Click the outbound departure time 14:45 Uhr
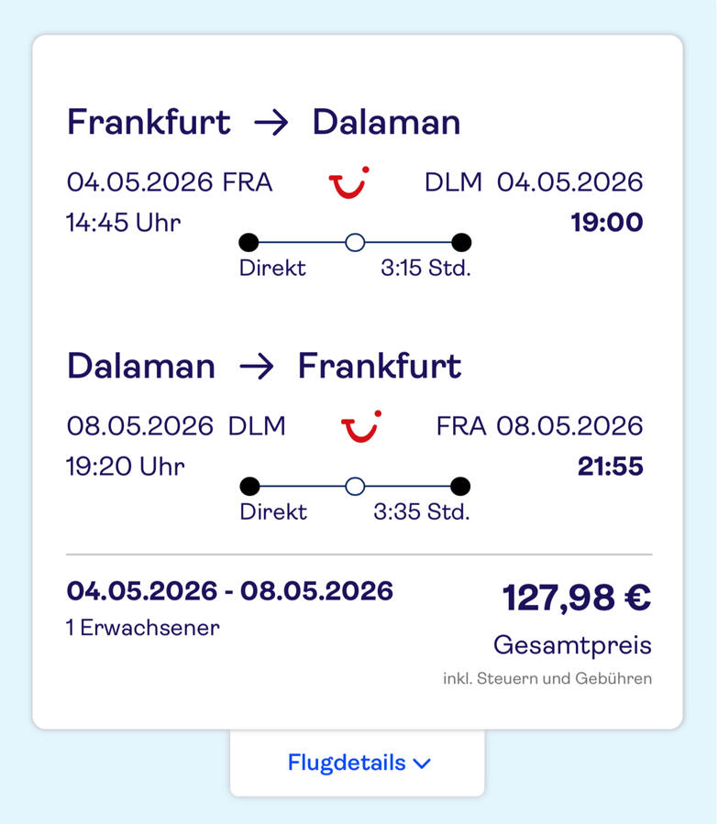This screenshot has height=824, width=718. (x=124, y=223)
